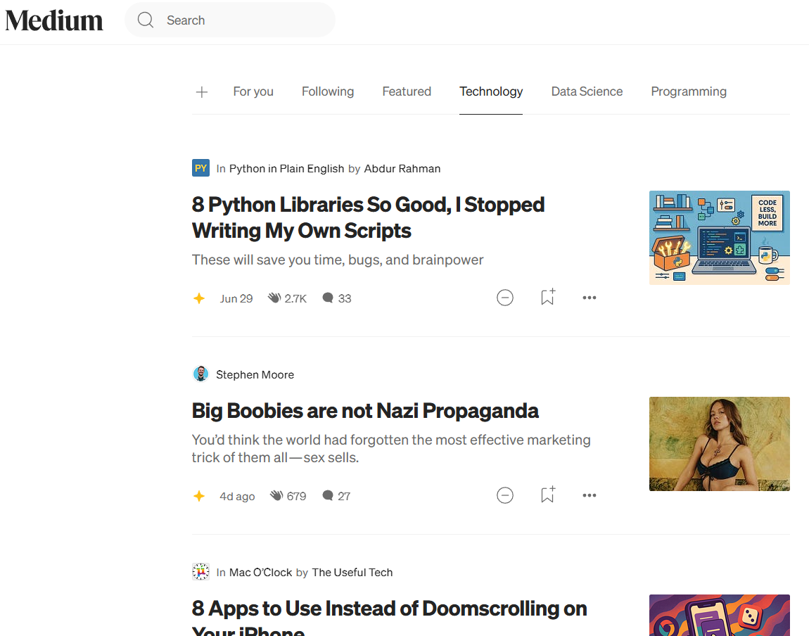The height and width of the screenshot is (636, 809).
Task: Open more options for Stephen Moore's article
Action: tap(590, 495)
